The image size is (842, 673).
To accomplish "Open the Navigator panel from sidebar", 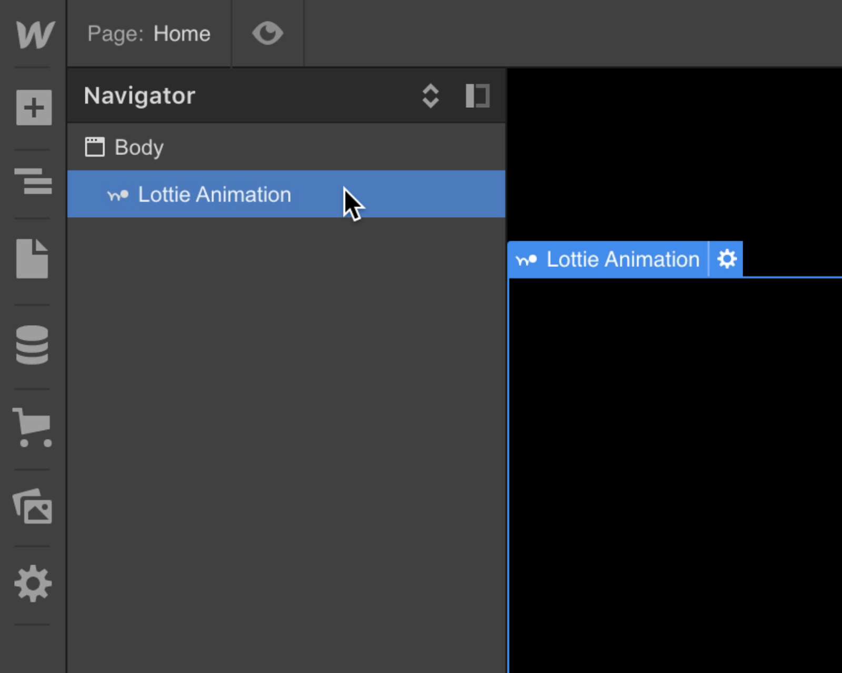I will tap(33, 181).
